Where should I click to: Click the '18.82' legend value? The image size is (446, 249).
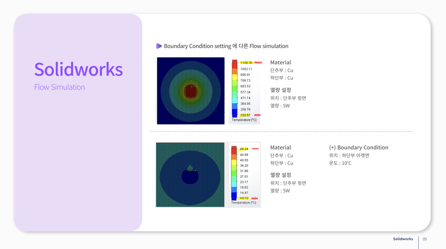(244, 187)
